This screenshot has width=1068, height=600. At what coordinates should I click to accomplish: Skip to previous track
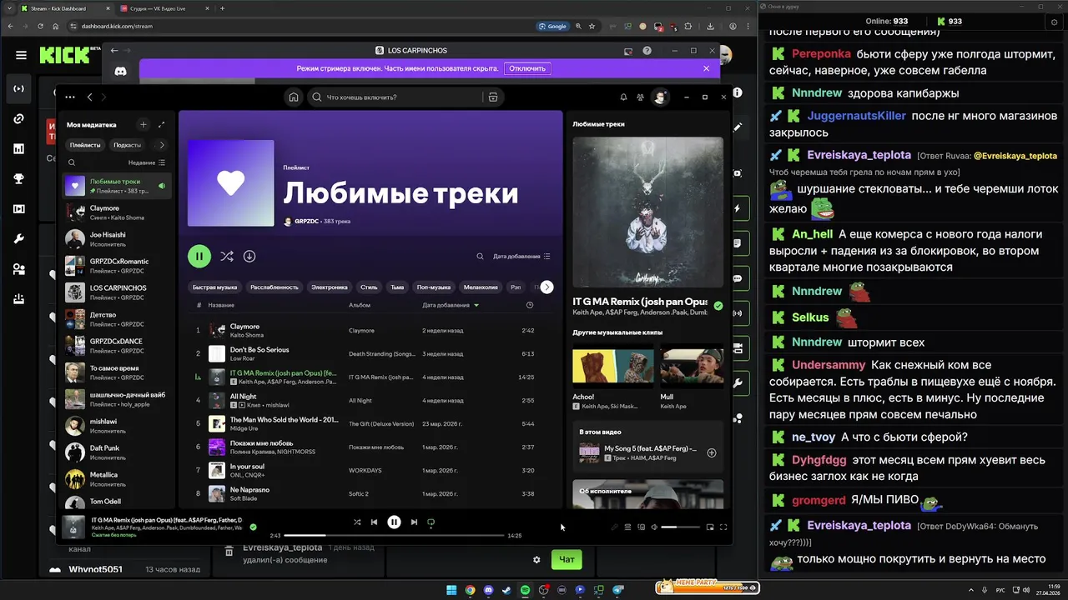(x=375, y=522)
